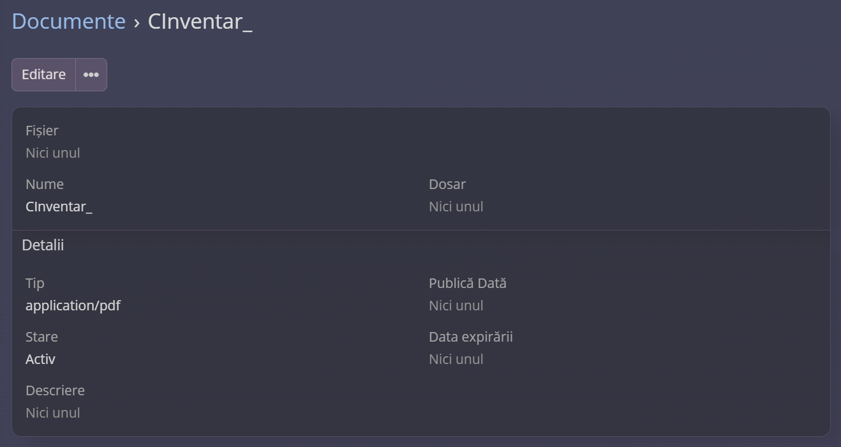Click the Fișier value 'Nici unul'
Image resolution: width=841 pixels, height=447 pixels.
pyautogui.click(x=53, y=153)
